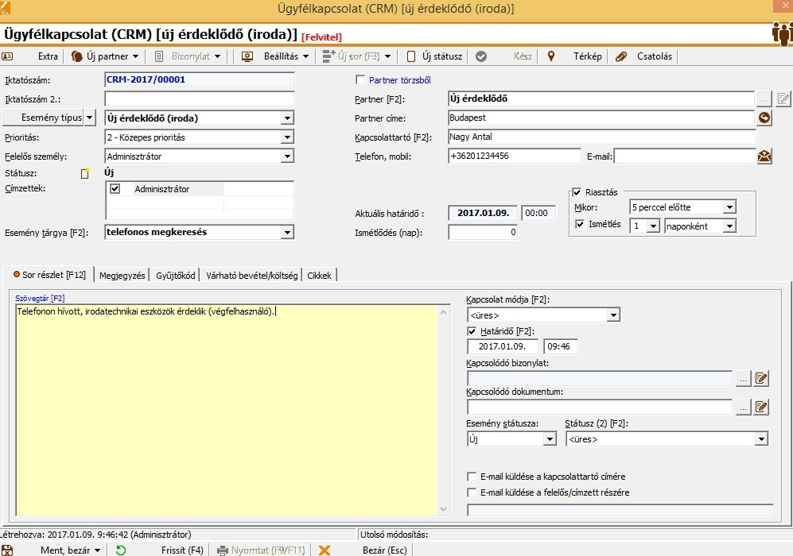793x556 pixels.
Task: Click edit icon beside Kapcsolódó dokumentum field
Action: [761, 407]
